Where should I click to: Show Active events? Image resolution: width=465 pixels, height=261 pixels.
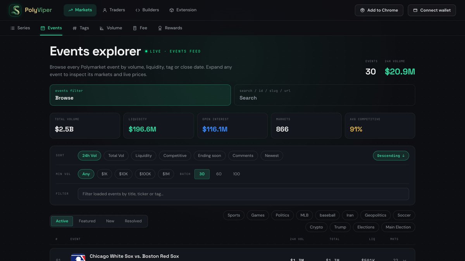pyautogui.click(x=62, y=221)
